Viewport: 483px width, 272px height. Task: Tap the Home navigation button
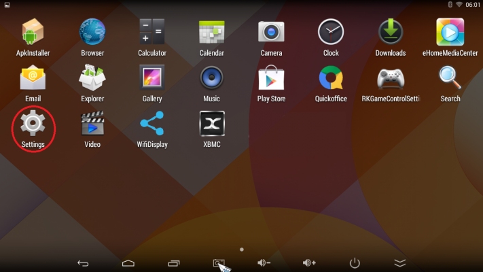coord(128,263)
